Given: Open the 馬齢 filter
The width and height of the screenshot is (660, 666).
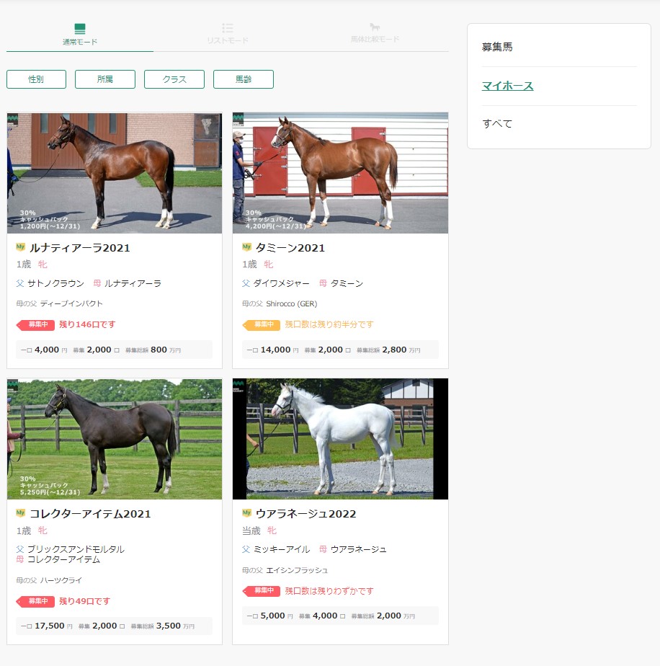Looking at the screenshot, I should [244, 79].
